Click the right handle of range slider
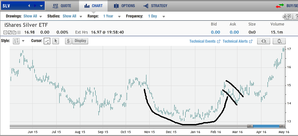Image resolution: width=298 pixels, height=136 pixels. 282,126
